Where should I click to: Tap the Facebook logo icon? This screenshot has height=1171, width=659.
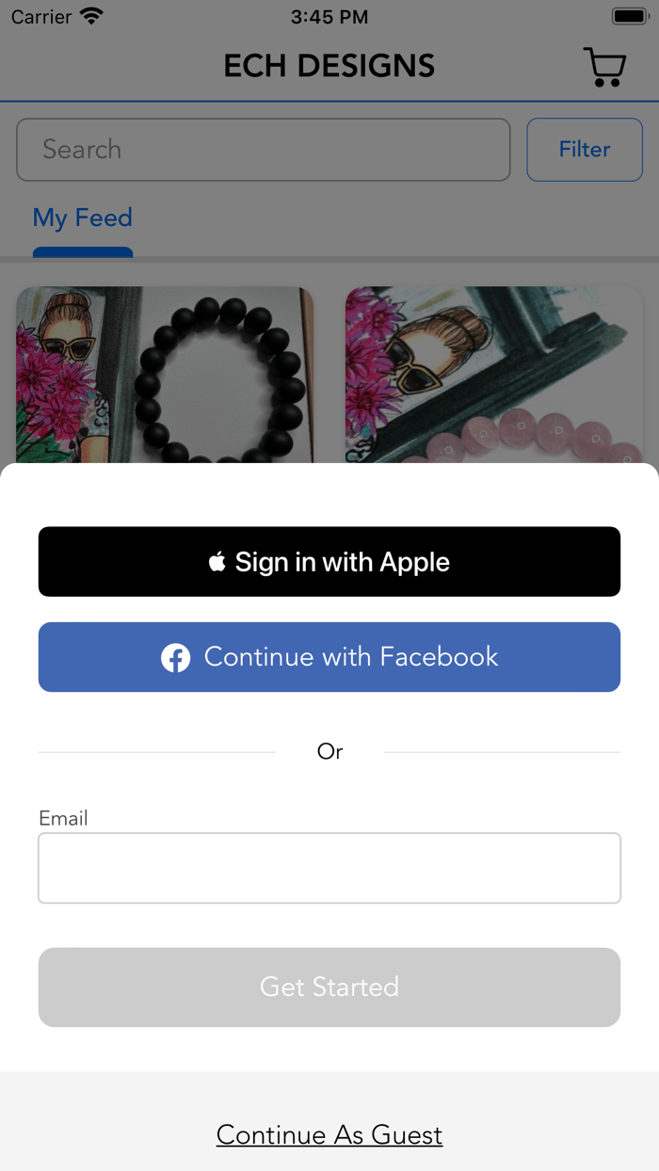point(175,657)
